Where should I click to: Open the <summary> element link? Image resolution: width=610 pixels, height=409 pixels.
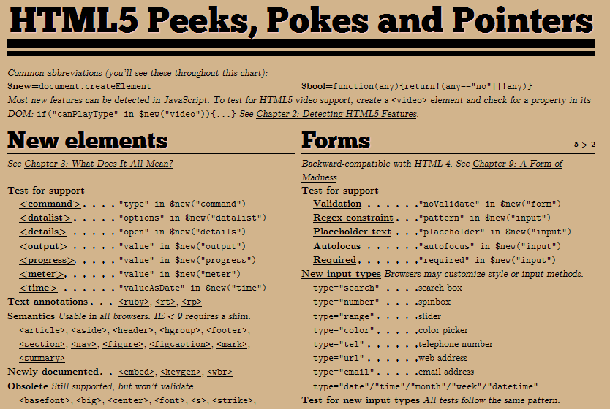click(x=42, y=358)
